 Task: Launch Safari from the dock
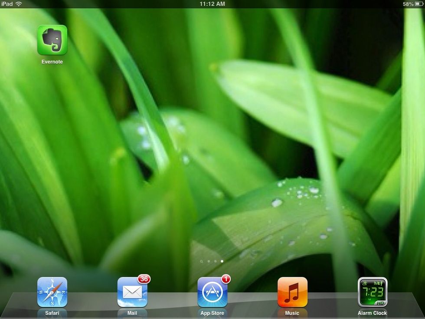point(52,292)
